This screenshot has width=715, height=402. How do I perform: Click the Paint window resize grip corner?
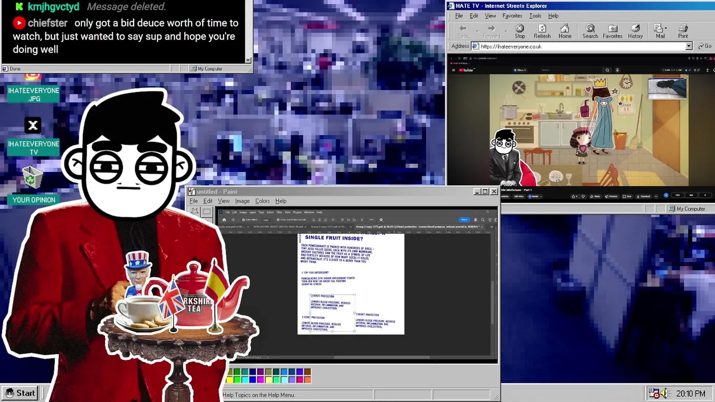pyautogui.click(x=495, y=397)
